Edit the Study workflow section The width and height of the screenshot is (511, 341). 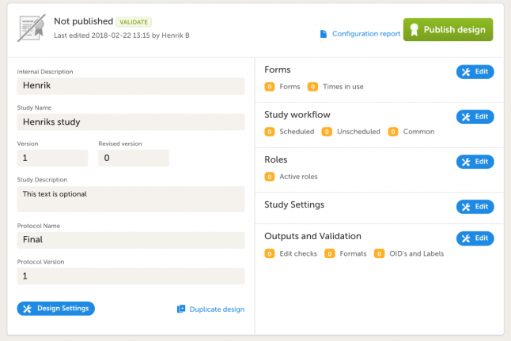click(x=475, y=117)
